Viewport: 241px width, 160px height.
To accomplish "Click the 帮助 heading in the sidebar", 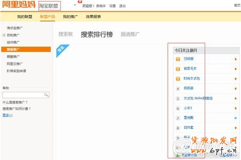I will point(6,88).
